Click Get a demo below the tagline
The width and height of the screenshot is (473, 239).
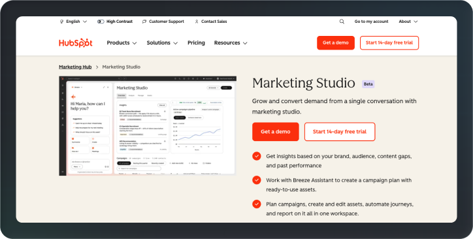pyautogui.click(x=276, y=132)
